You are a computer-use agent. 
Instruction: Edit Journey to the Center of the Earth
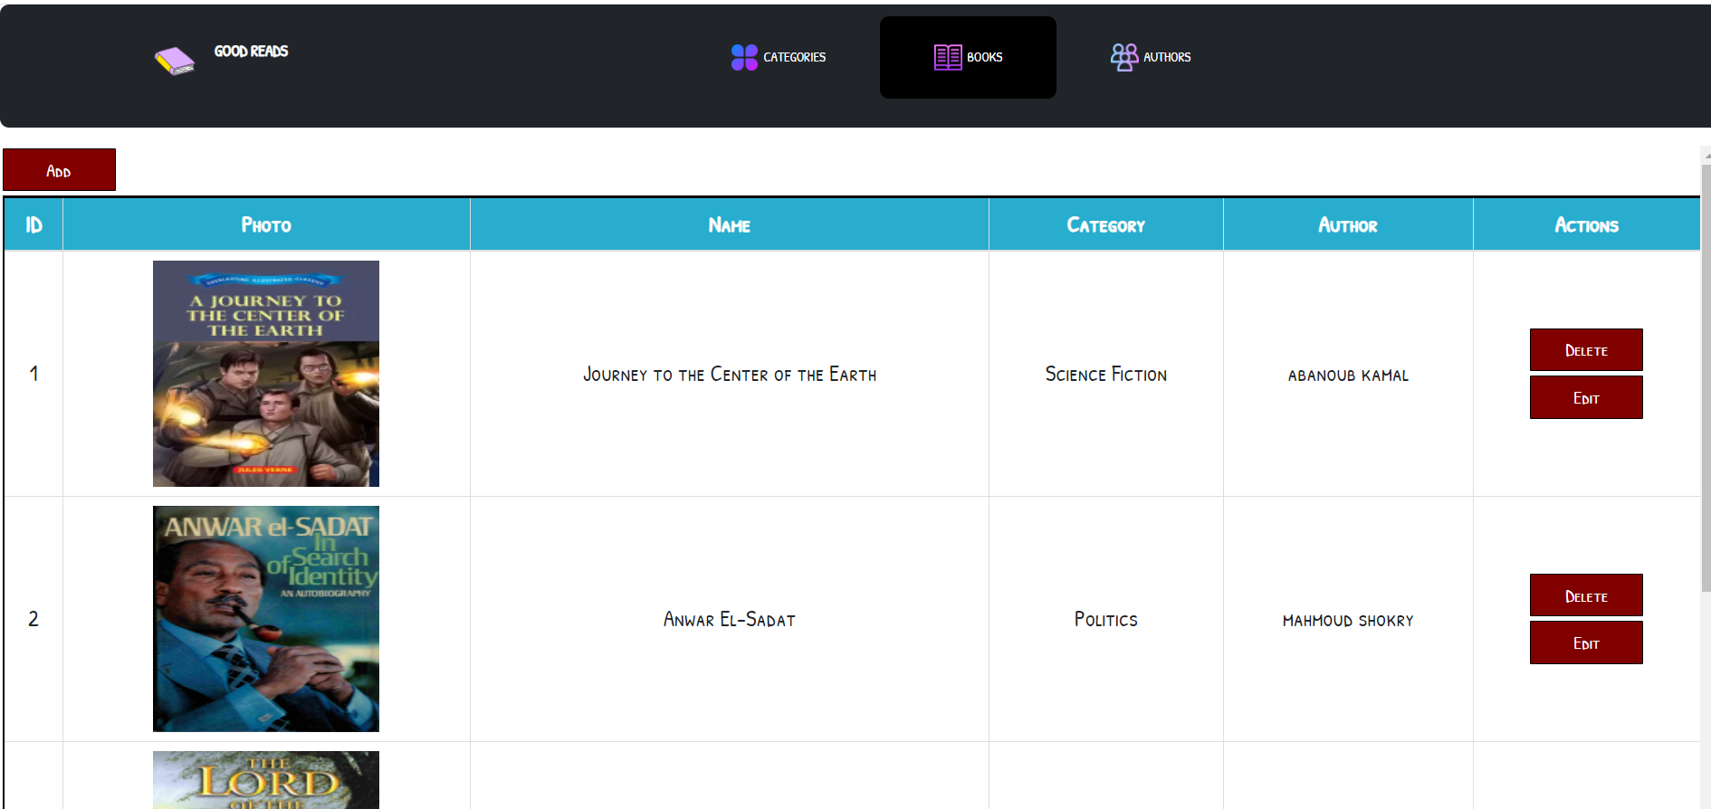point(1586,397)
